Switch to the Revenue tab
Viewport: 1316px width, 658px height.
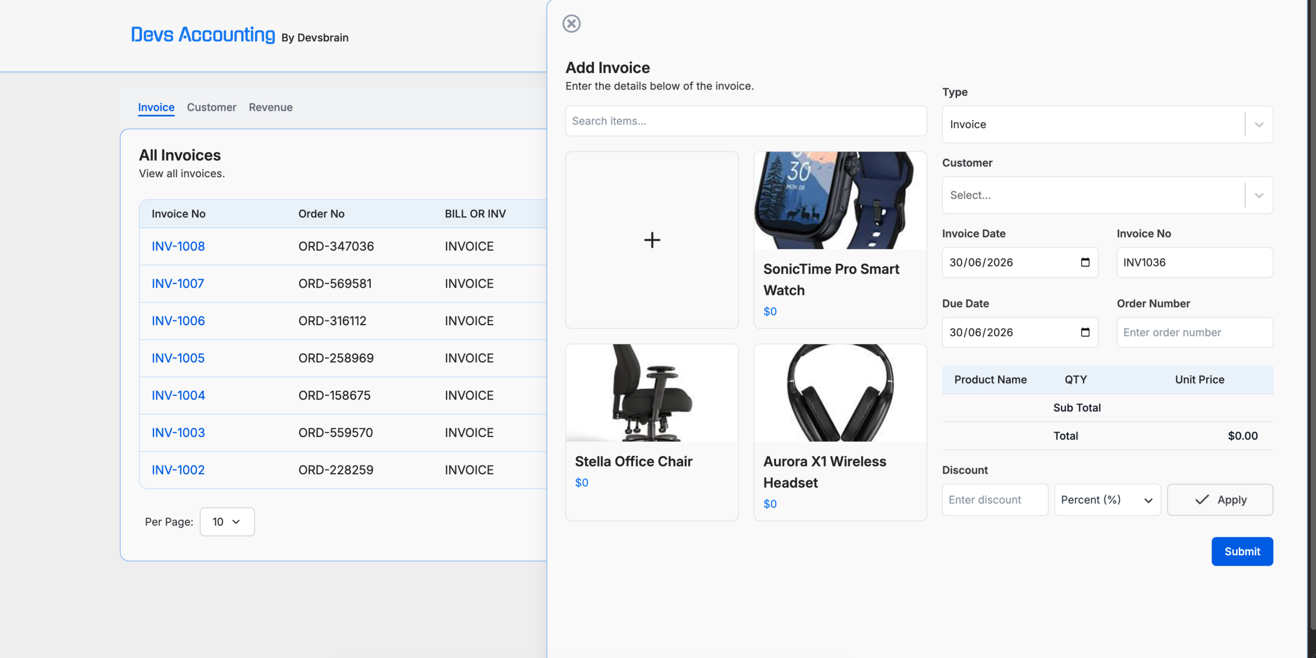270,107
